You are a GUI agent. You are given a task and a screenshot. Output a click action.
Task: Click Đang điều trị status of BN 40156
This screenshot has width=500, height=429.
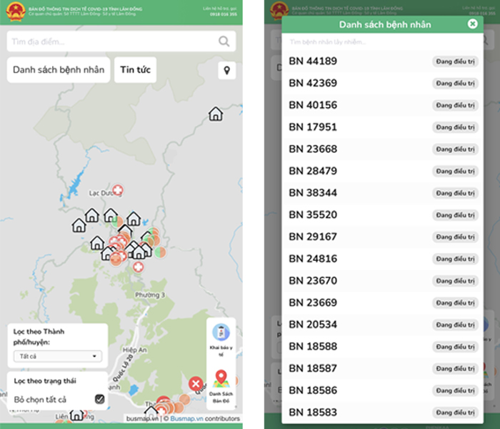click(455, 105)
